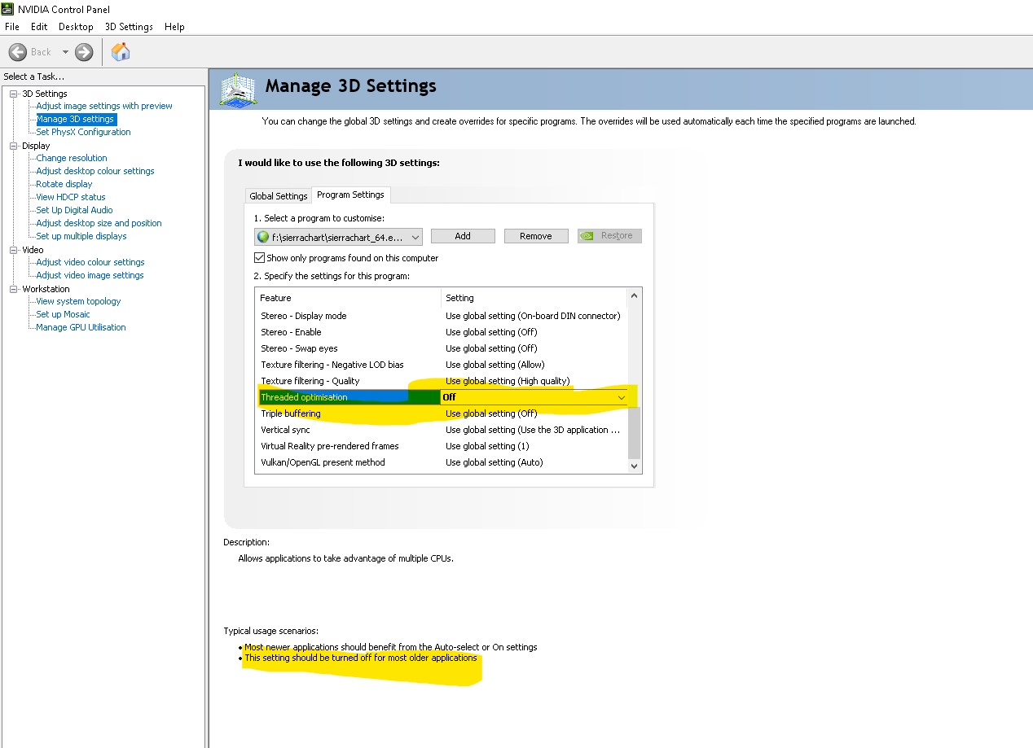Open Manage GPU Utilisation

[x=81, y=327]
